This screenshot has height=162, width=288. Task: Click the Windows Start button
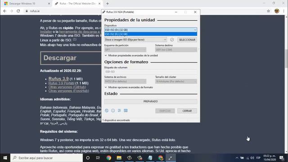click(x=5, y=158)
